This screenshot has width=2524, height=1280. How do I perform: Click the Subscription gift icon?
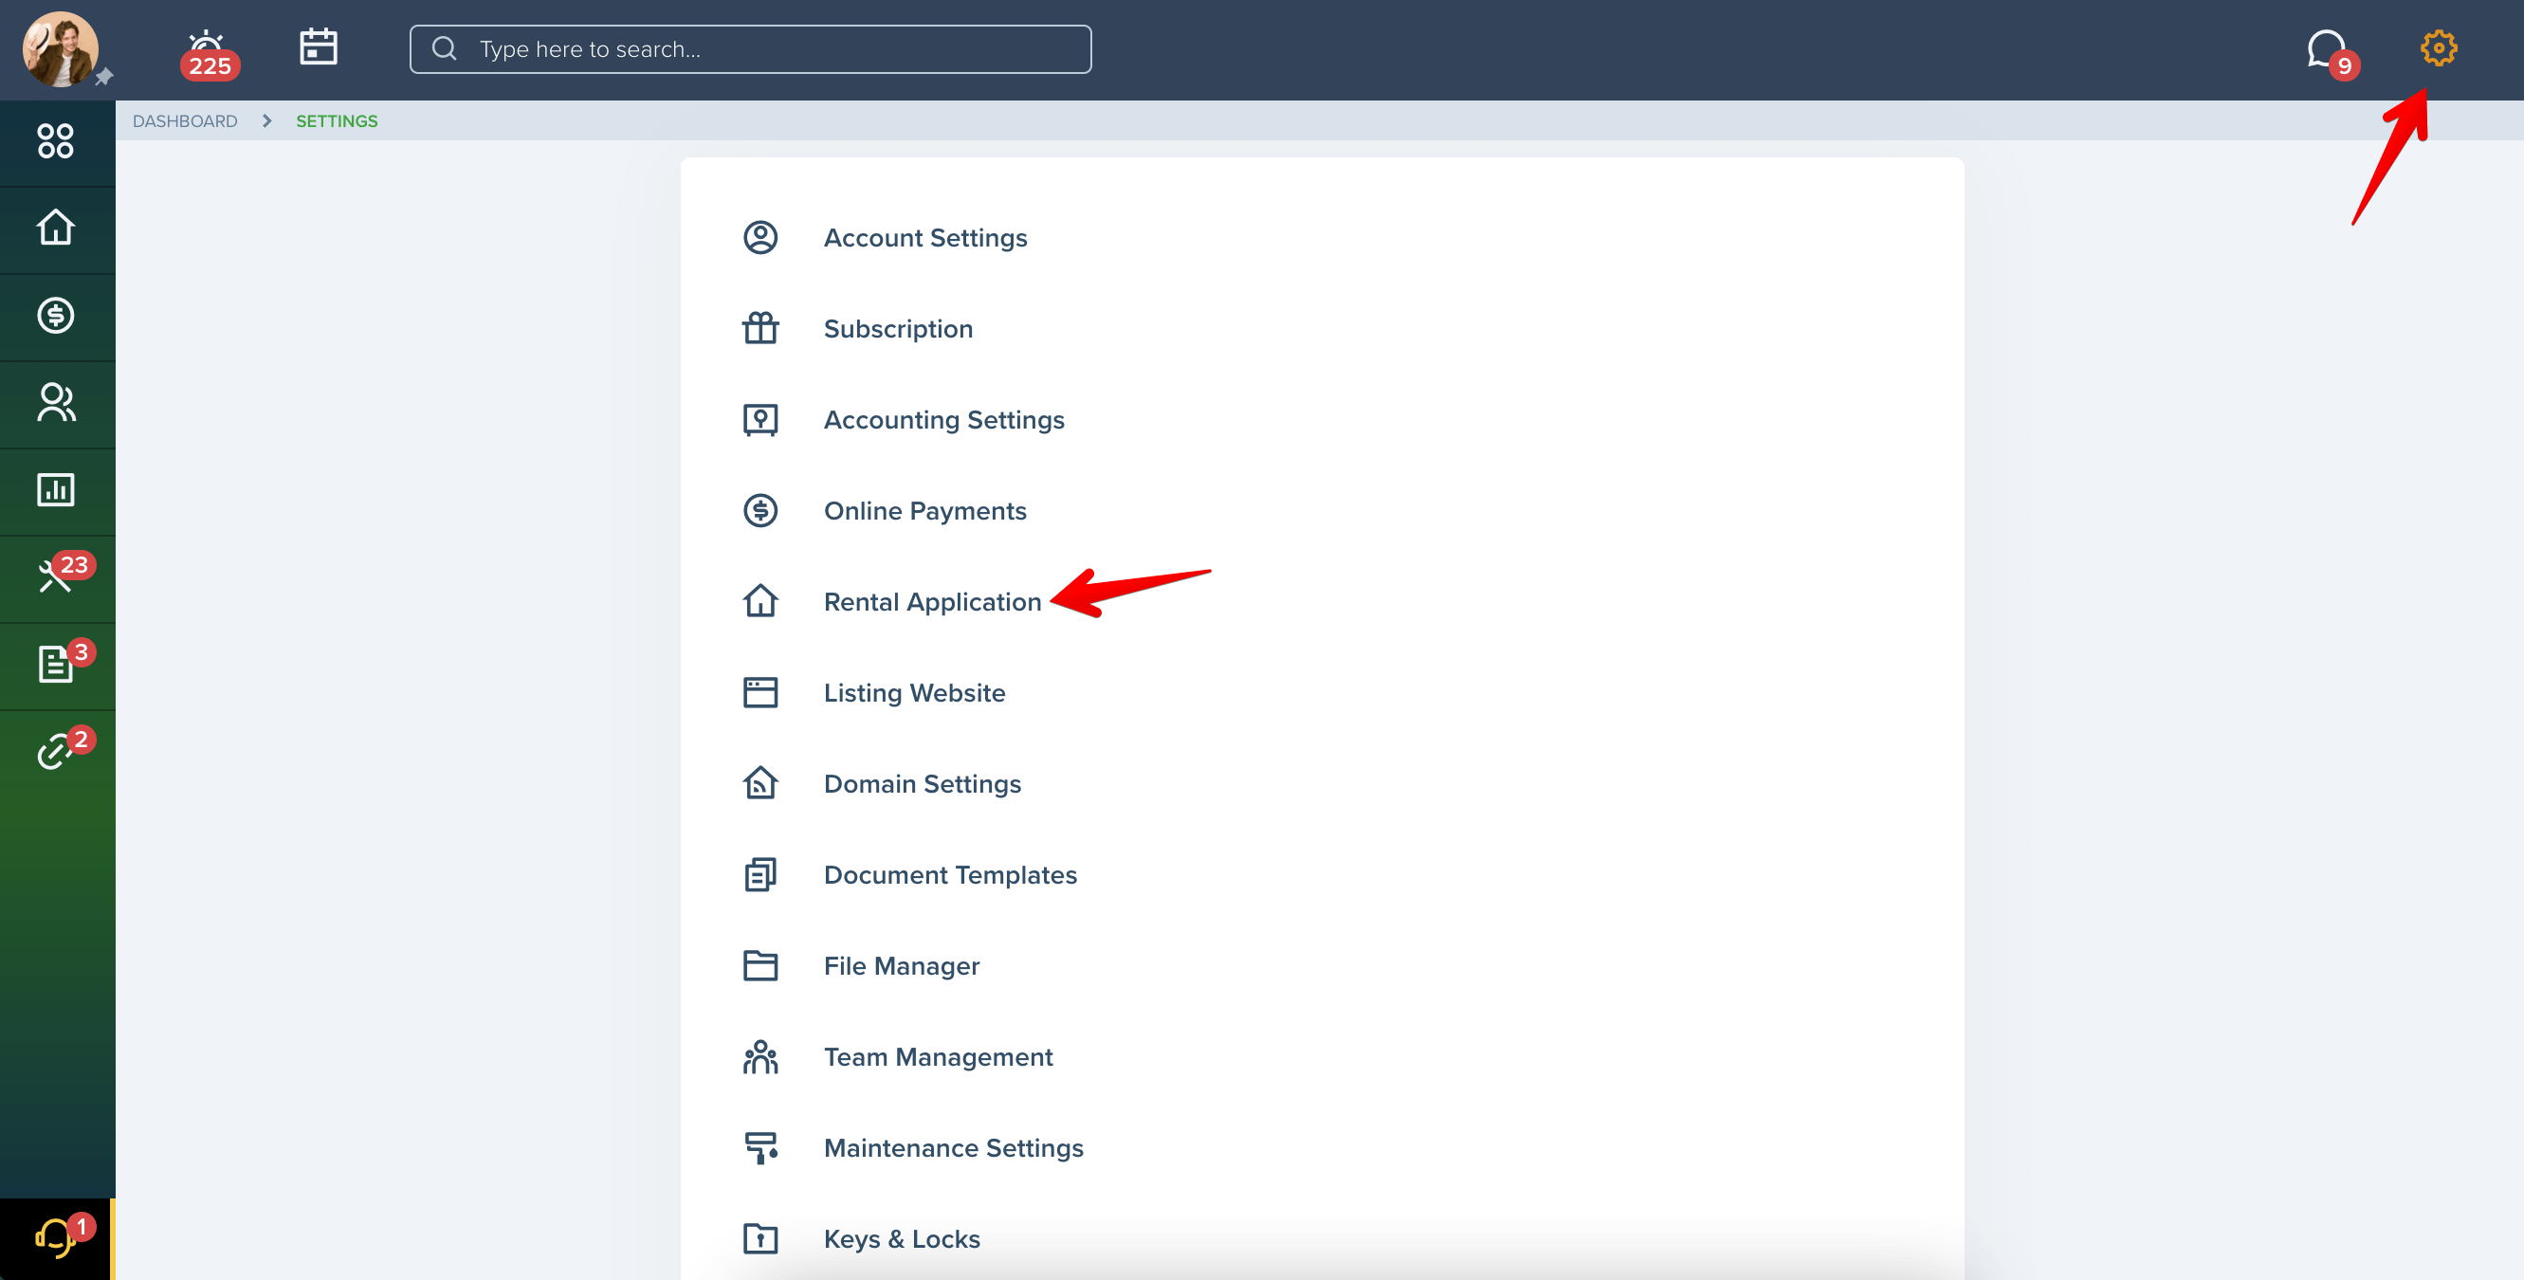[760, 328]
